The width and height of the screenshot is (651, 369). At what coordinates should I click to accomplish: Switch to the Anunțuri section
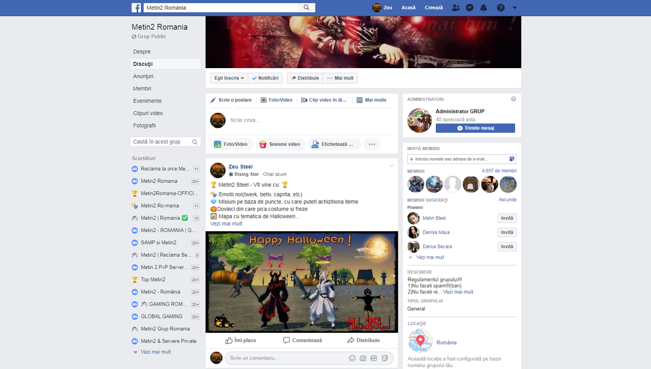coord(142,76)
